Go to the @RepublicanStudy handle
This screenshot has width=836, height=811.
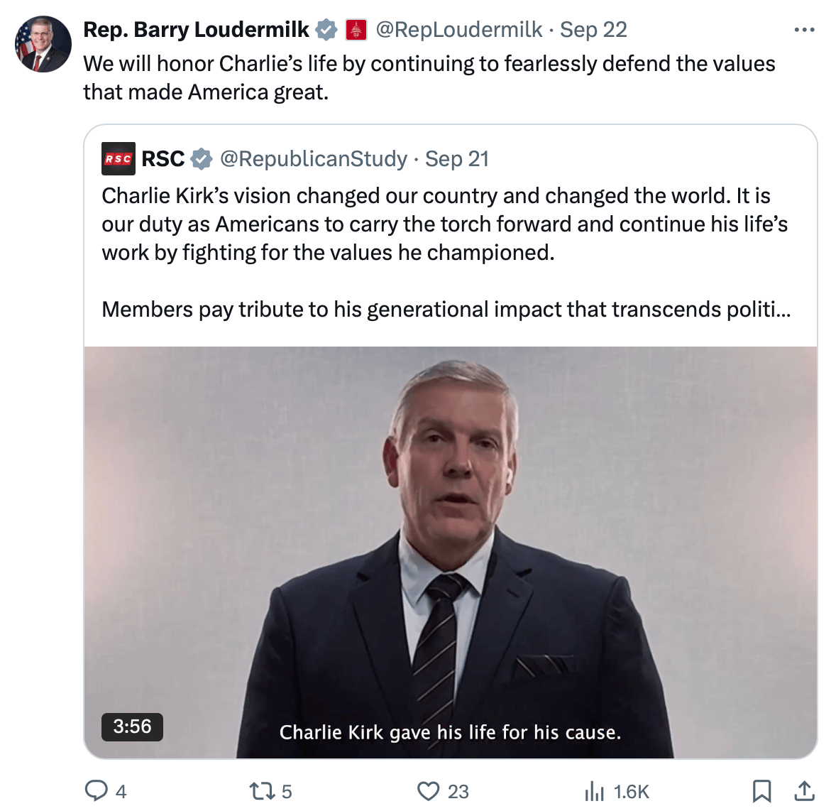[314, 159]
